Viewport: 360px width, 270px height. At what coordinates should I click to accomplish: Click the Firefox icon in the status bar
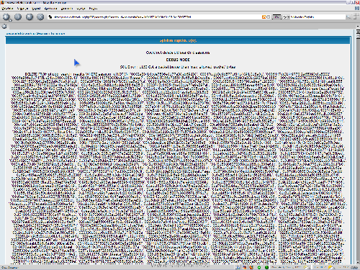pyautogui.click(x=251, y=267)
